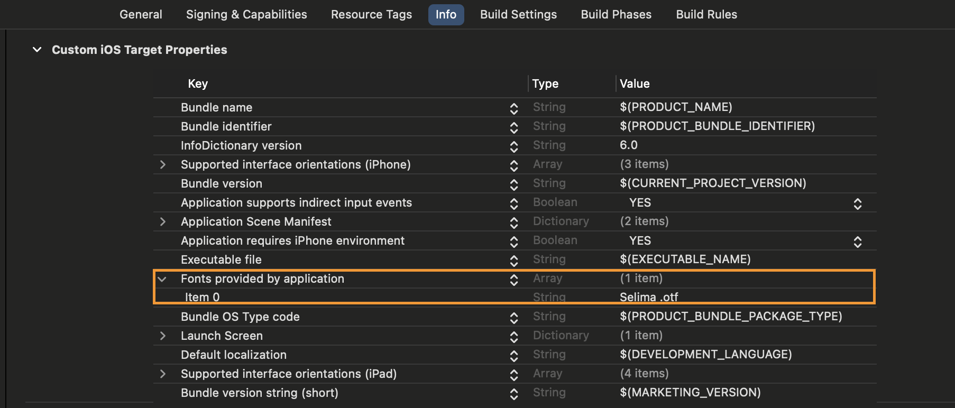Switch to Build Settings tab
The image size is (955, 408).
point(518,15)
